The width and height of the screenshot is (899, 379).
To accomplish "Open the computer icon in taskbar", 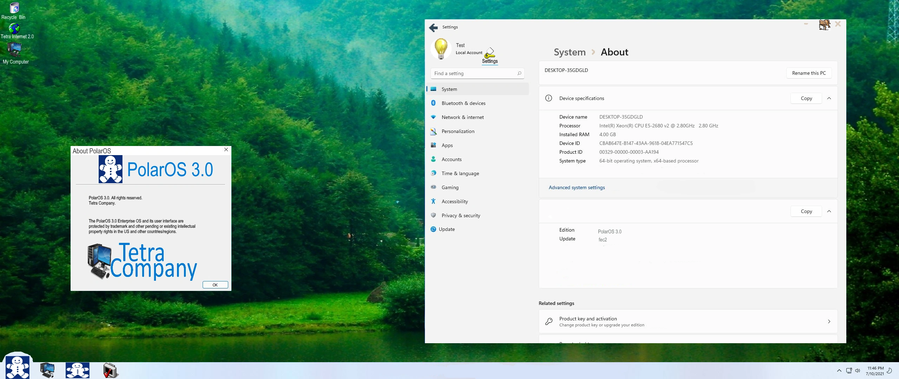I will (47, 370).
